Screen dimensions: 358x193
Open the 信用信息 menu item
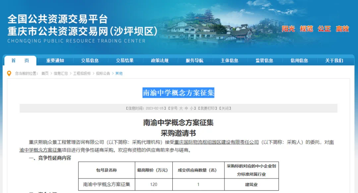click(299, 60)
